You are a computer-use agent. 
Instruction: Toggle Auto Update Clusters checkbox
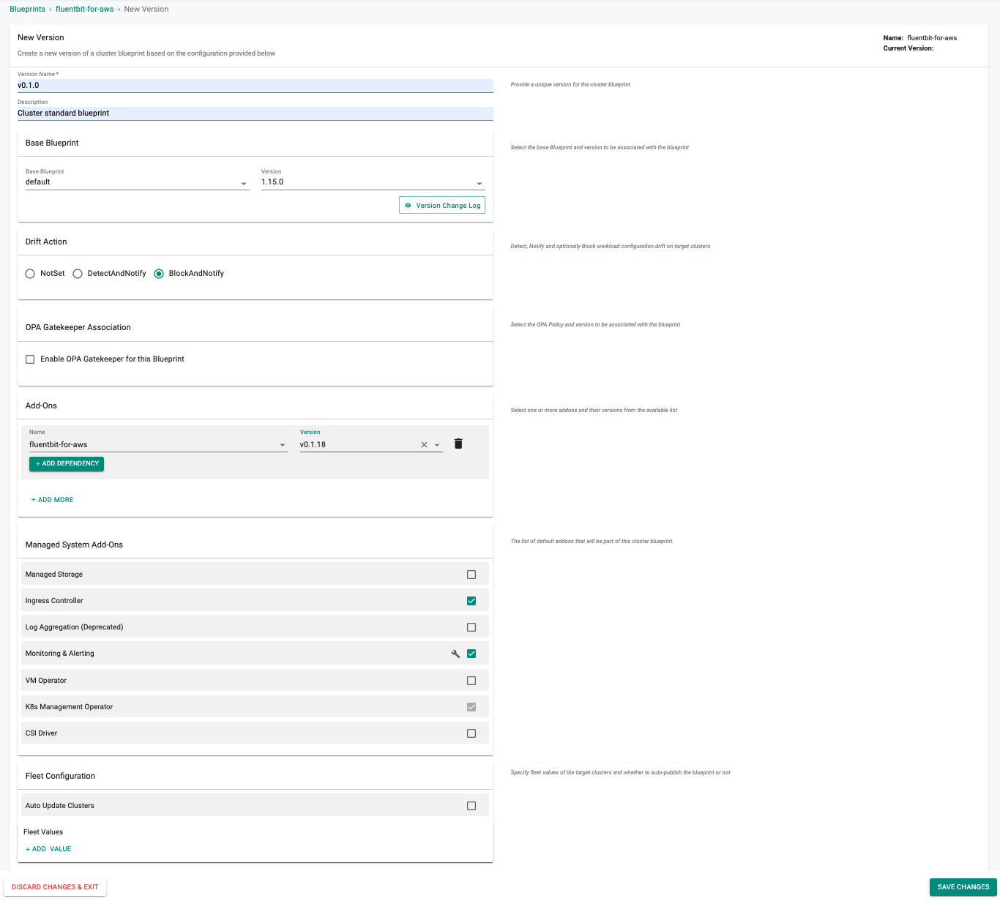pyautogui.click(x=471, y=806)
